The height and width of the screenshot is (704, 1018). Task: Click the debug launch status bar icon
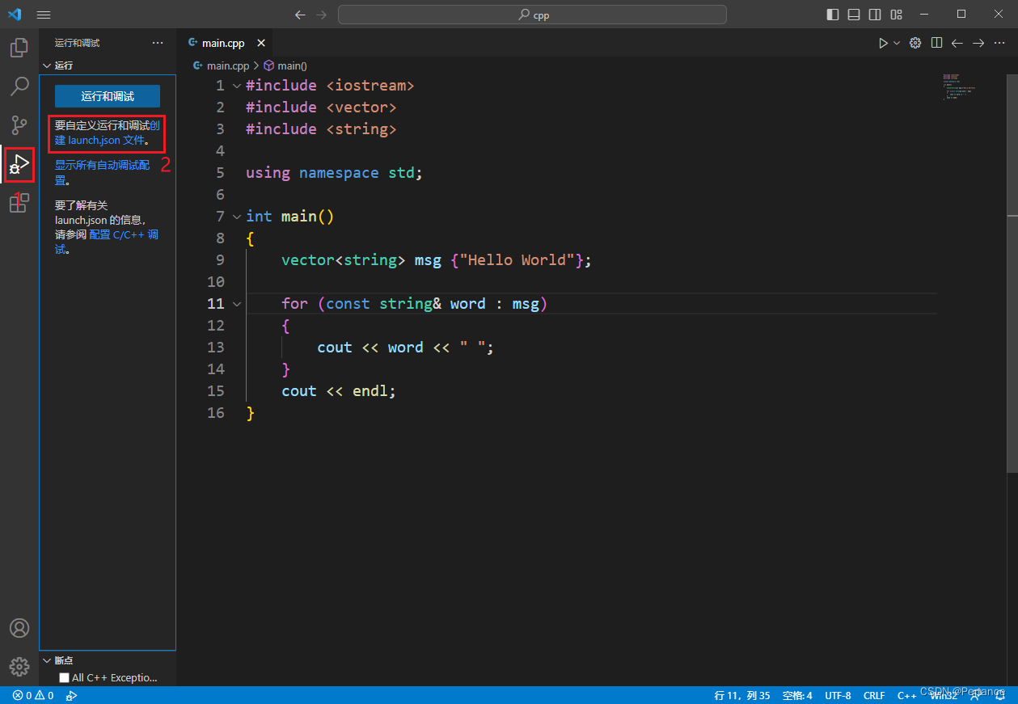tap(71, 695)
